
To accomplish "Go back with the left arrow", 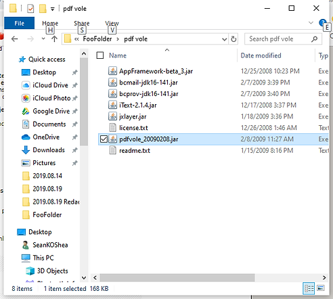I will point(15,39).
